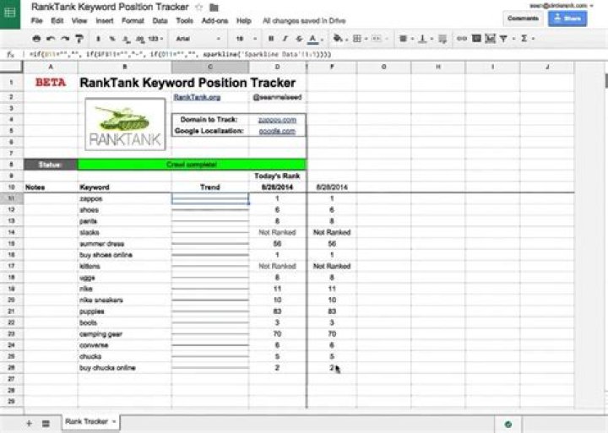Viewport: 608px width, 433px height.
Task: Click the Insert link icon
Action: (x=461, y=38)
